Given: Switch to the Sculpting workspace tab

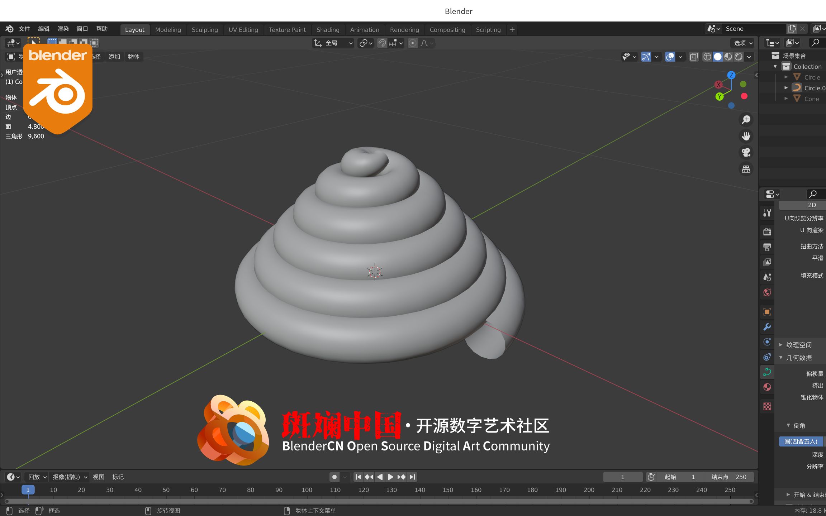Looking at the screenshot, I should [205, 30].
